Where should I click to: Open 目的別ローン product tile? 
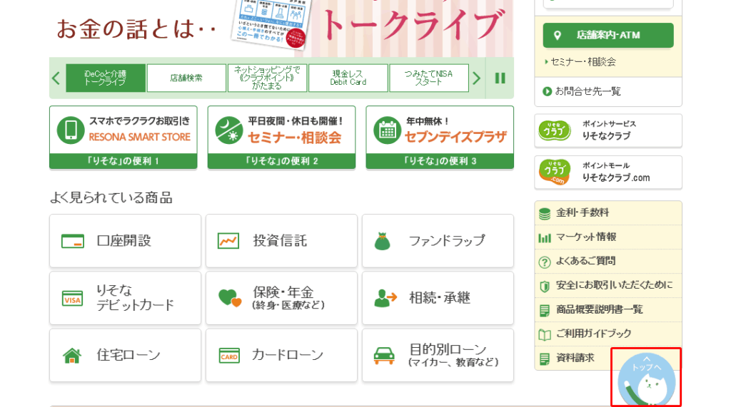(438, 355)
